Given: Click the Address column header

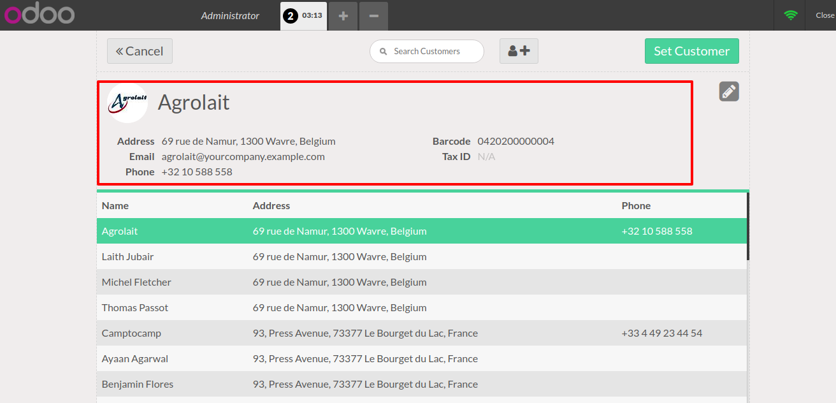Looking at the screenshot, I should (271, 205).
